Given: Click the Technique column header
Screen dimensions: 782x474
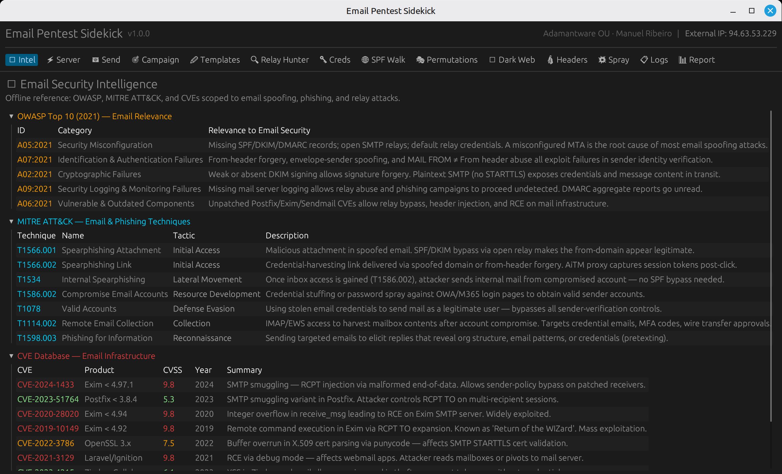Looking at the screenshot, I should pyautogui.click(x=36, y=235).
